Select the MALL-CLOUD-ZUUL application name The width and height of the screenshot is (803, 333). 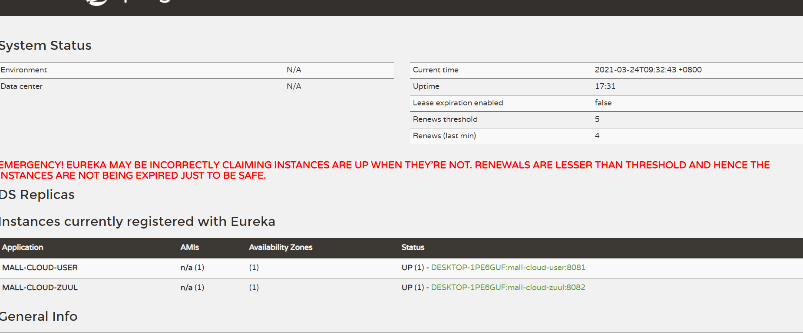[x=40, y=287]
